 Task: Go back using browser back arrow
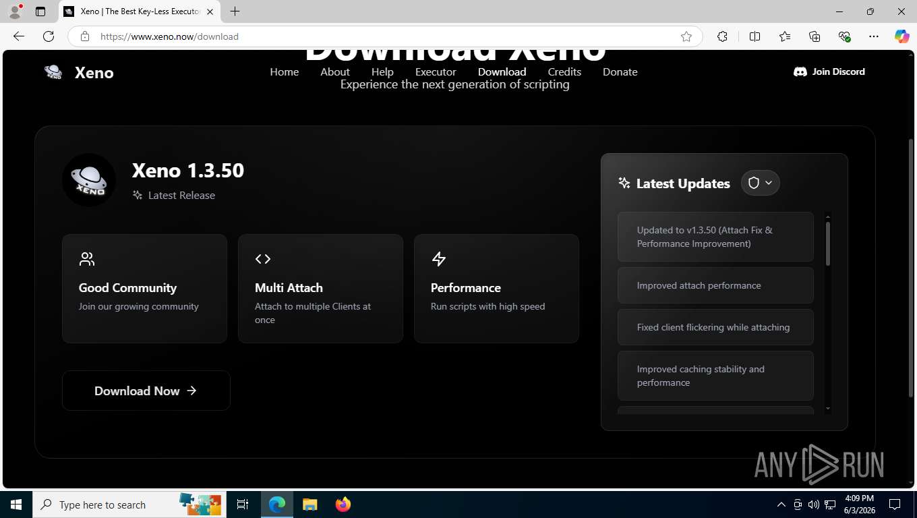point(19,36)
